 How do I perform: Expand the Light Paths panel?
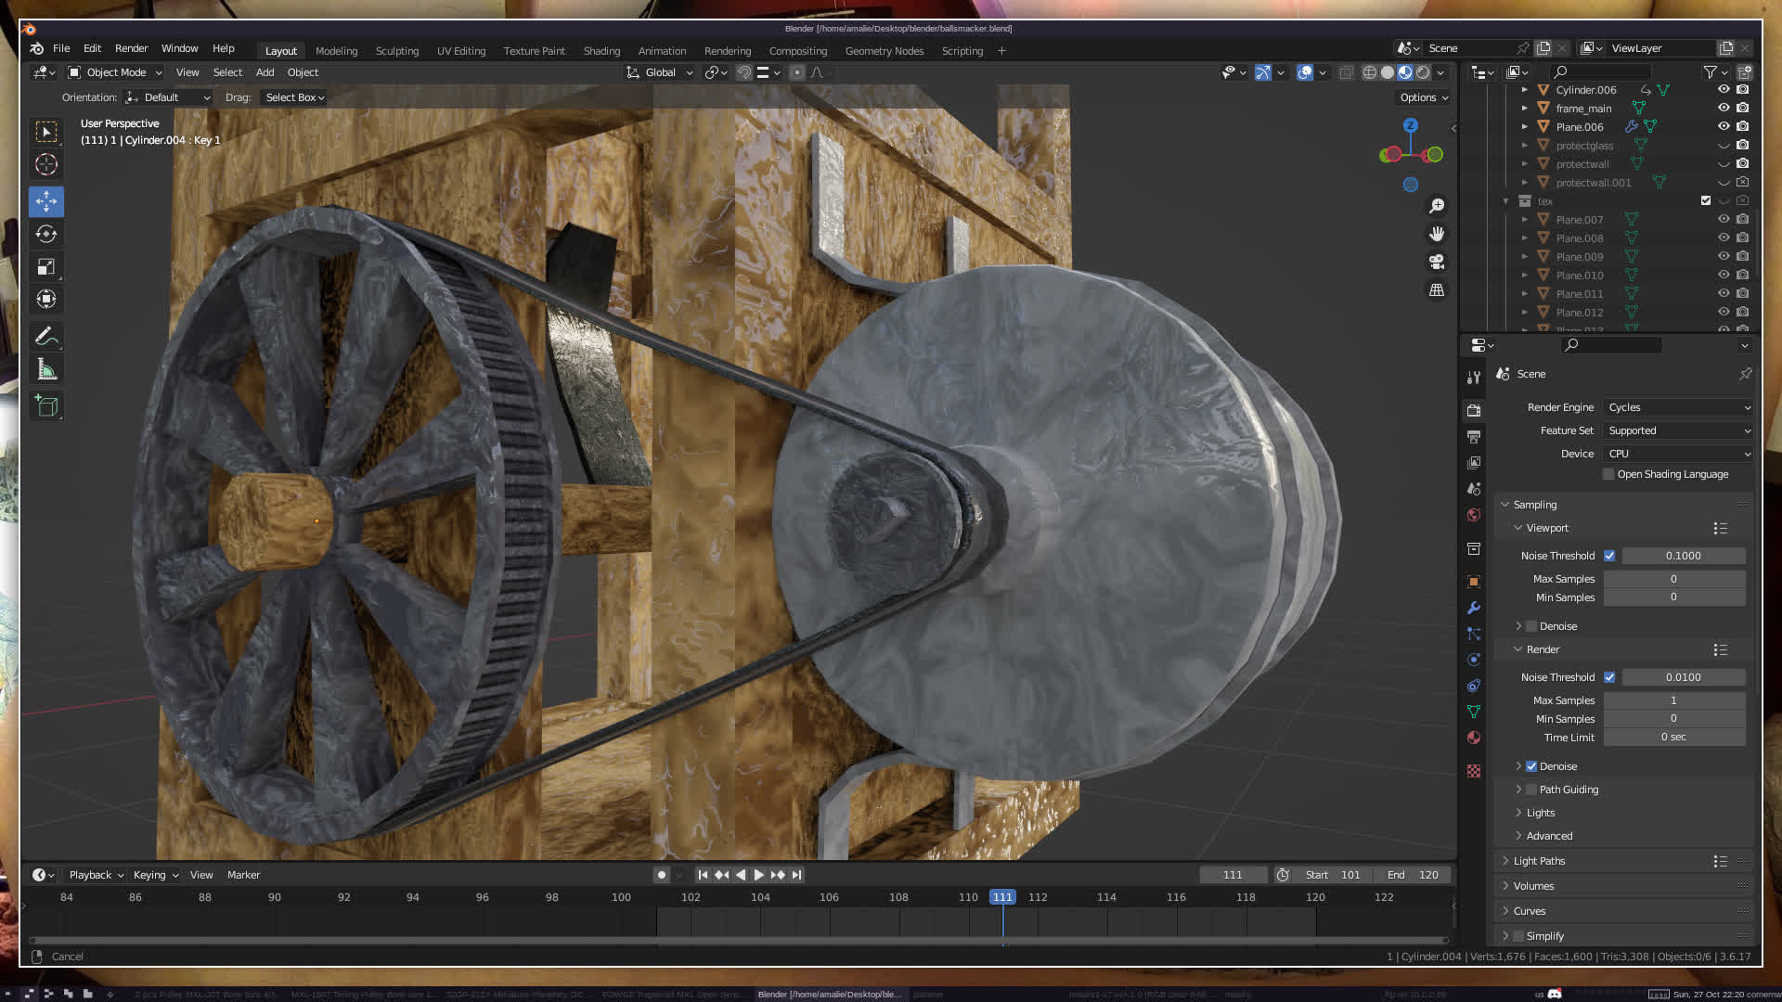(1539, 861)
